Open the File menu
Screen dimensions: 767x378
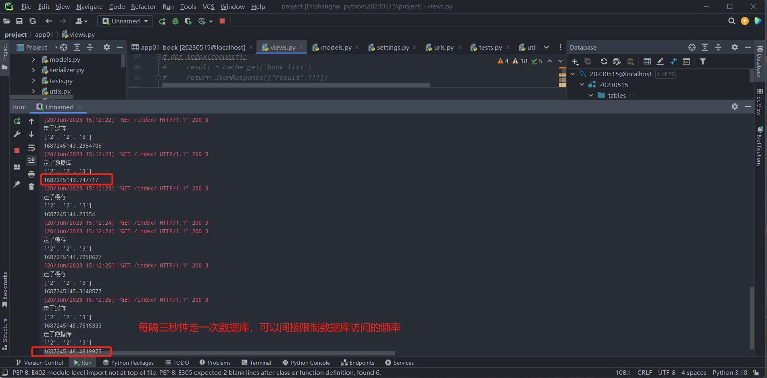point(26,6)
